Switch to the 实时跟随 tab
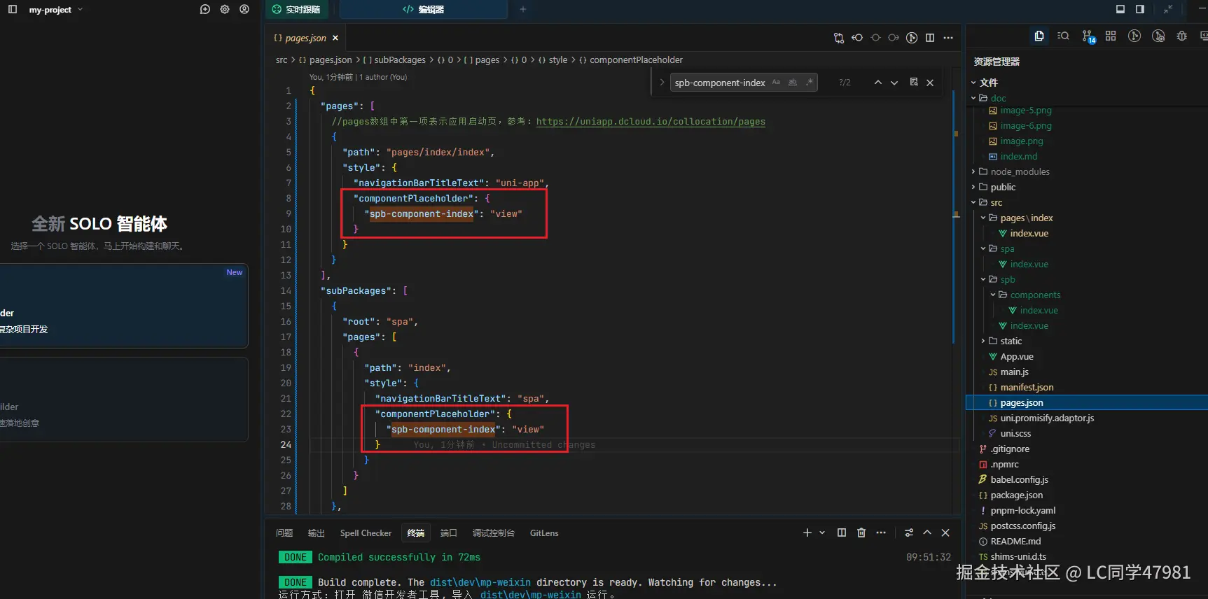Image resolution: width=1208 pixels, height=599 pixels. tap(297, 10)
